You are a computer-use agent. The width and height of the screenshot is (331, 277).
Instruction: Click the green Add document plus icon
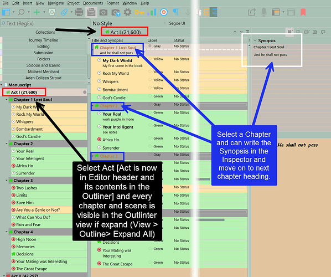click(37, 12)
